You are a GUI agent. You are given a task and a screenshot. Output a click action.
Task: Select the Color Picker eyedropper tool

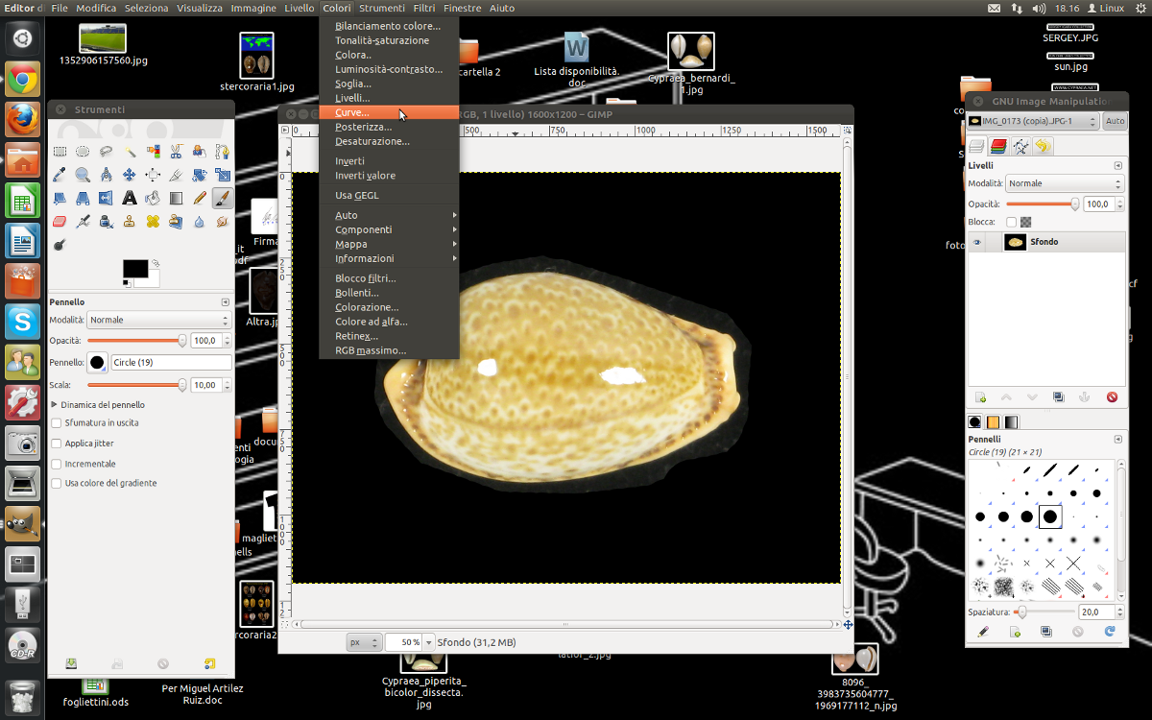click(x=60, y=175)
